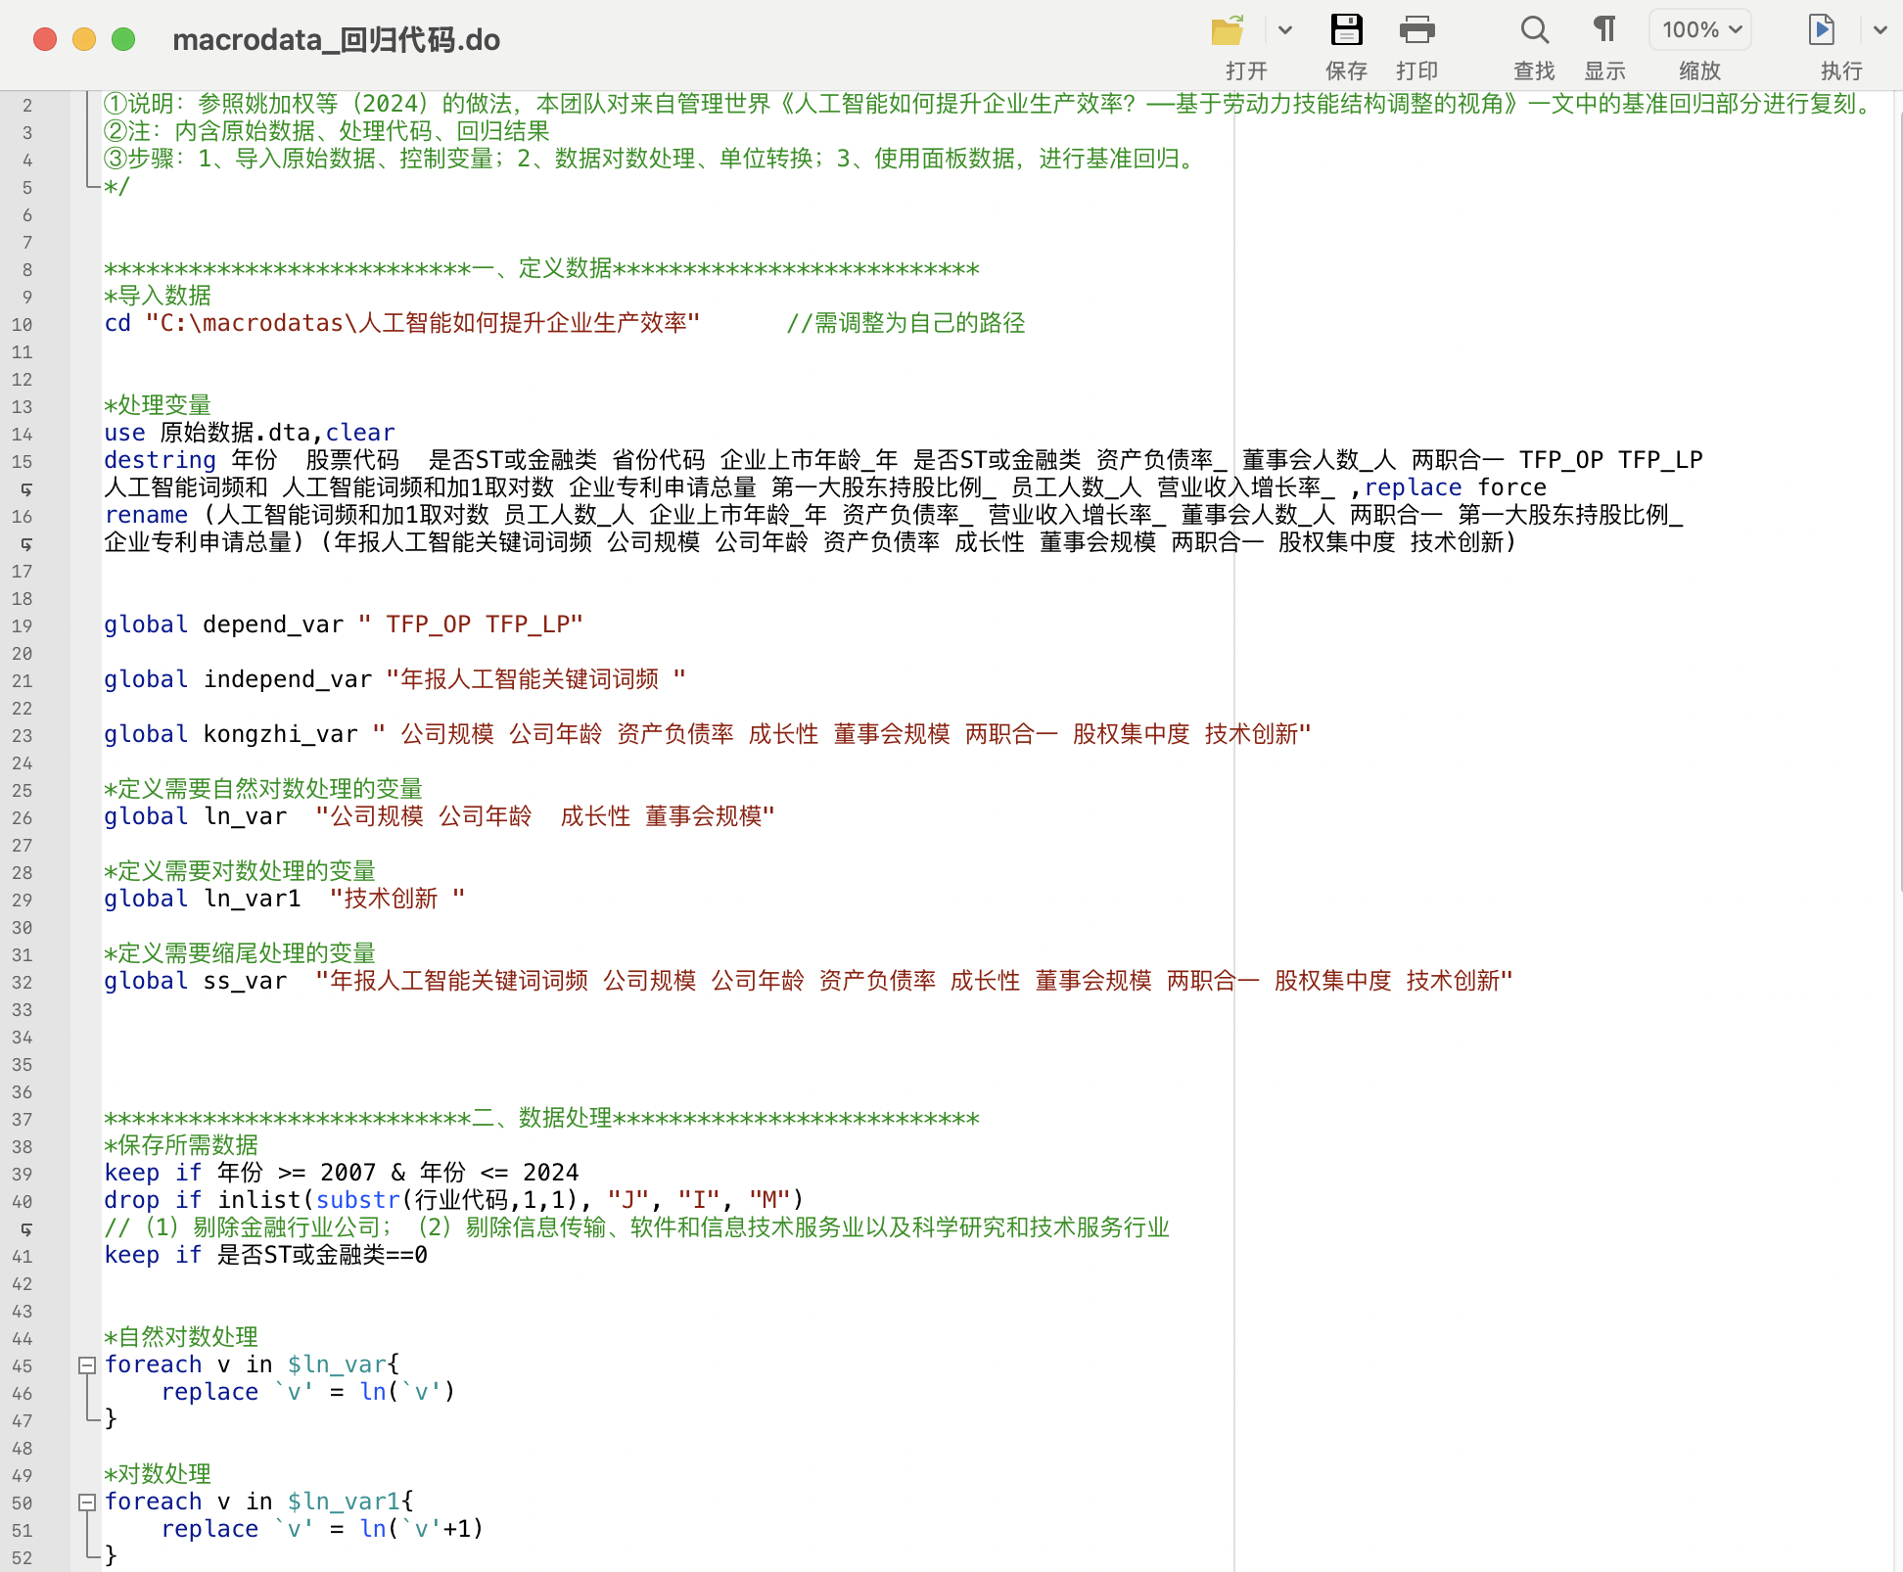Click the yellow minimize window button
Screen dimensions: 1903x1572
pyautogui.click(x=84, y=39)
